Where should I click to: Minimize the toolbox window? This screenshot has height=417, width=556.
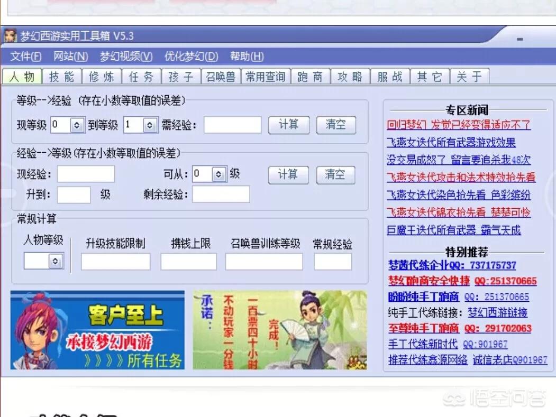(519, 39)
